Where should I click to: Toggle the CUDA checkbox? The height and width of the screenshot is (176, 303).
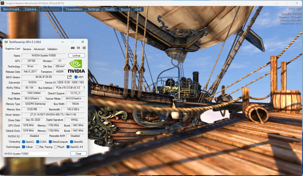click(37, 142)
